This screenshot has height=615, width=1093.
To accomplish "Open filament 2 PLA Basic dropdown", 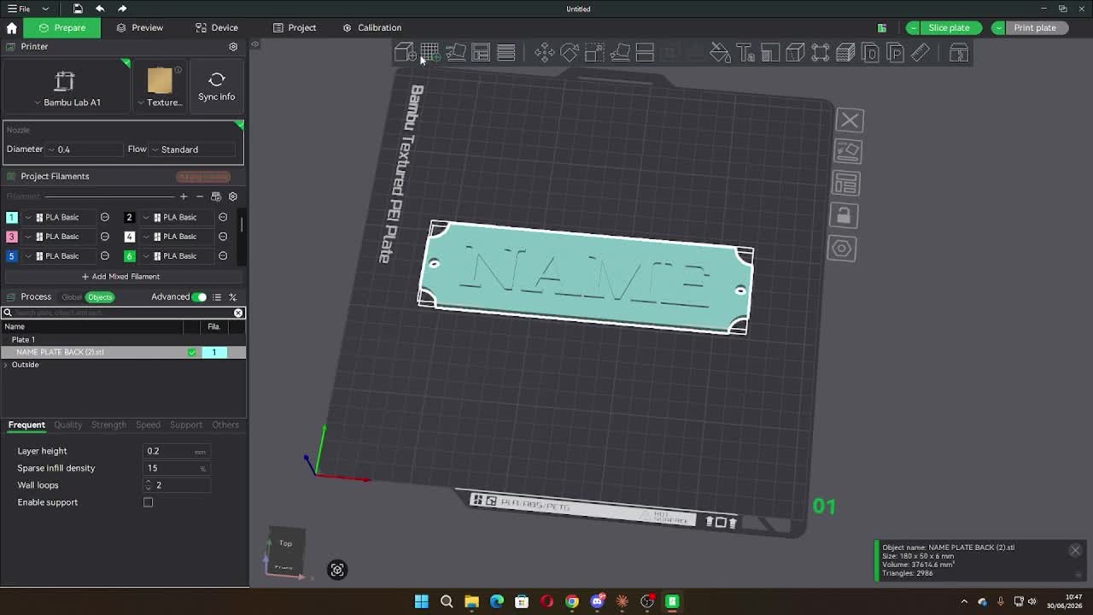I will pyautogui.click(x=178, y=218).
